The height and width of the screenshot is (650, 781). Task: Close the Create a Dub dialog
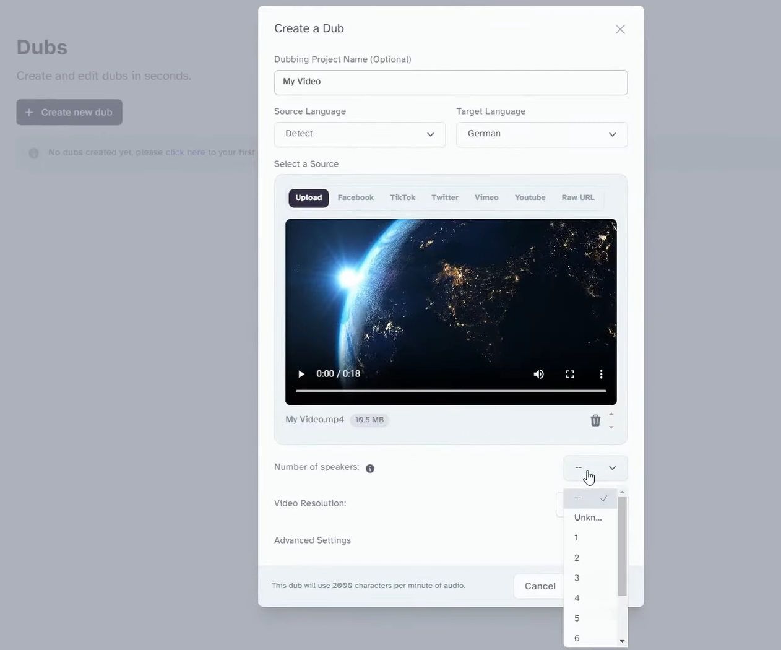[620, 29]
